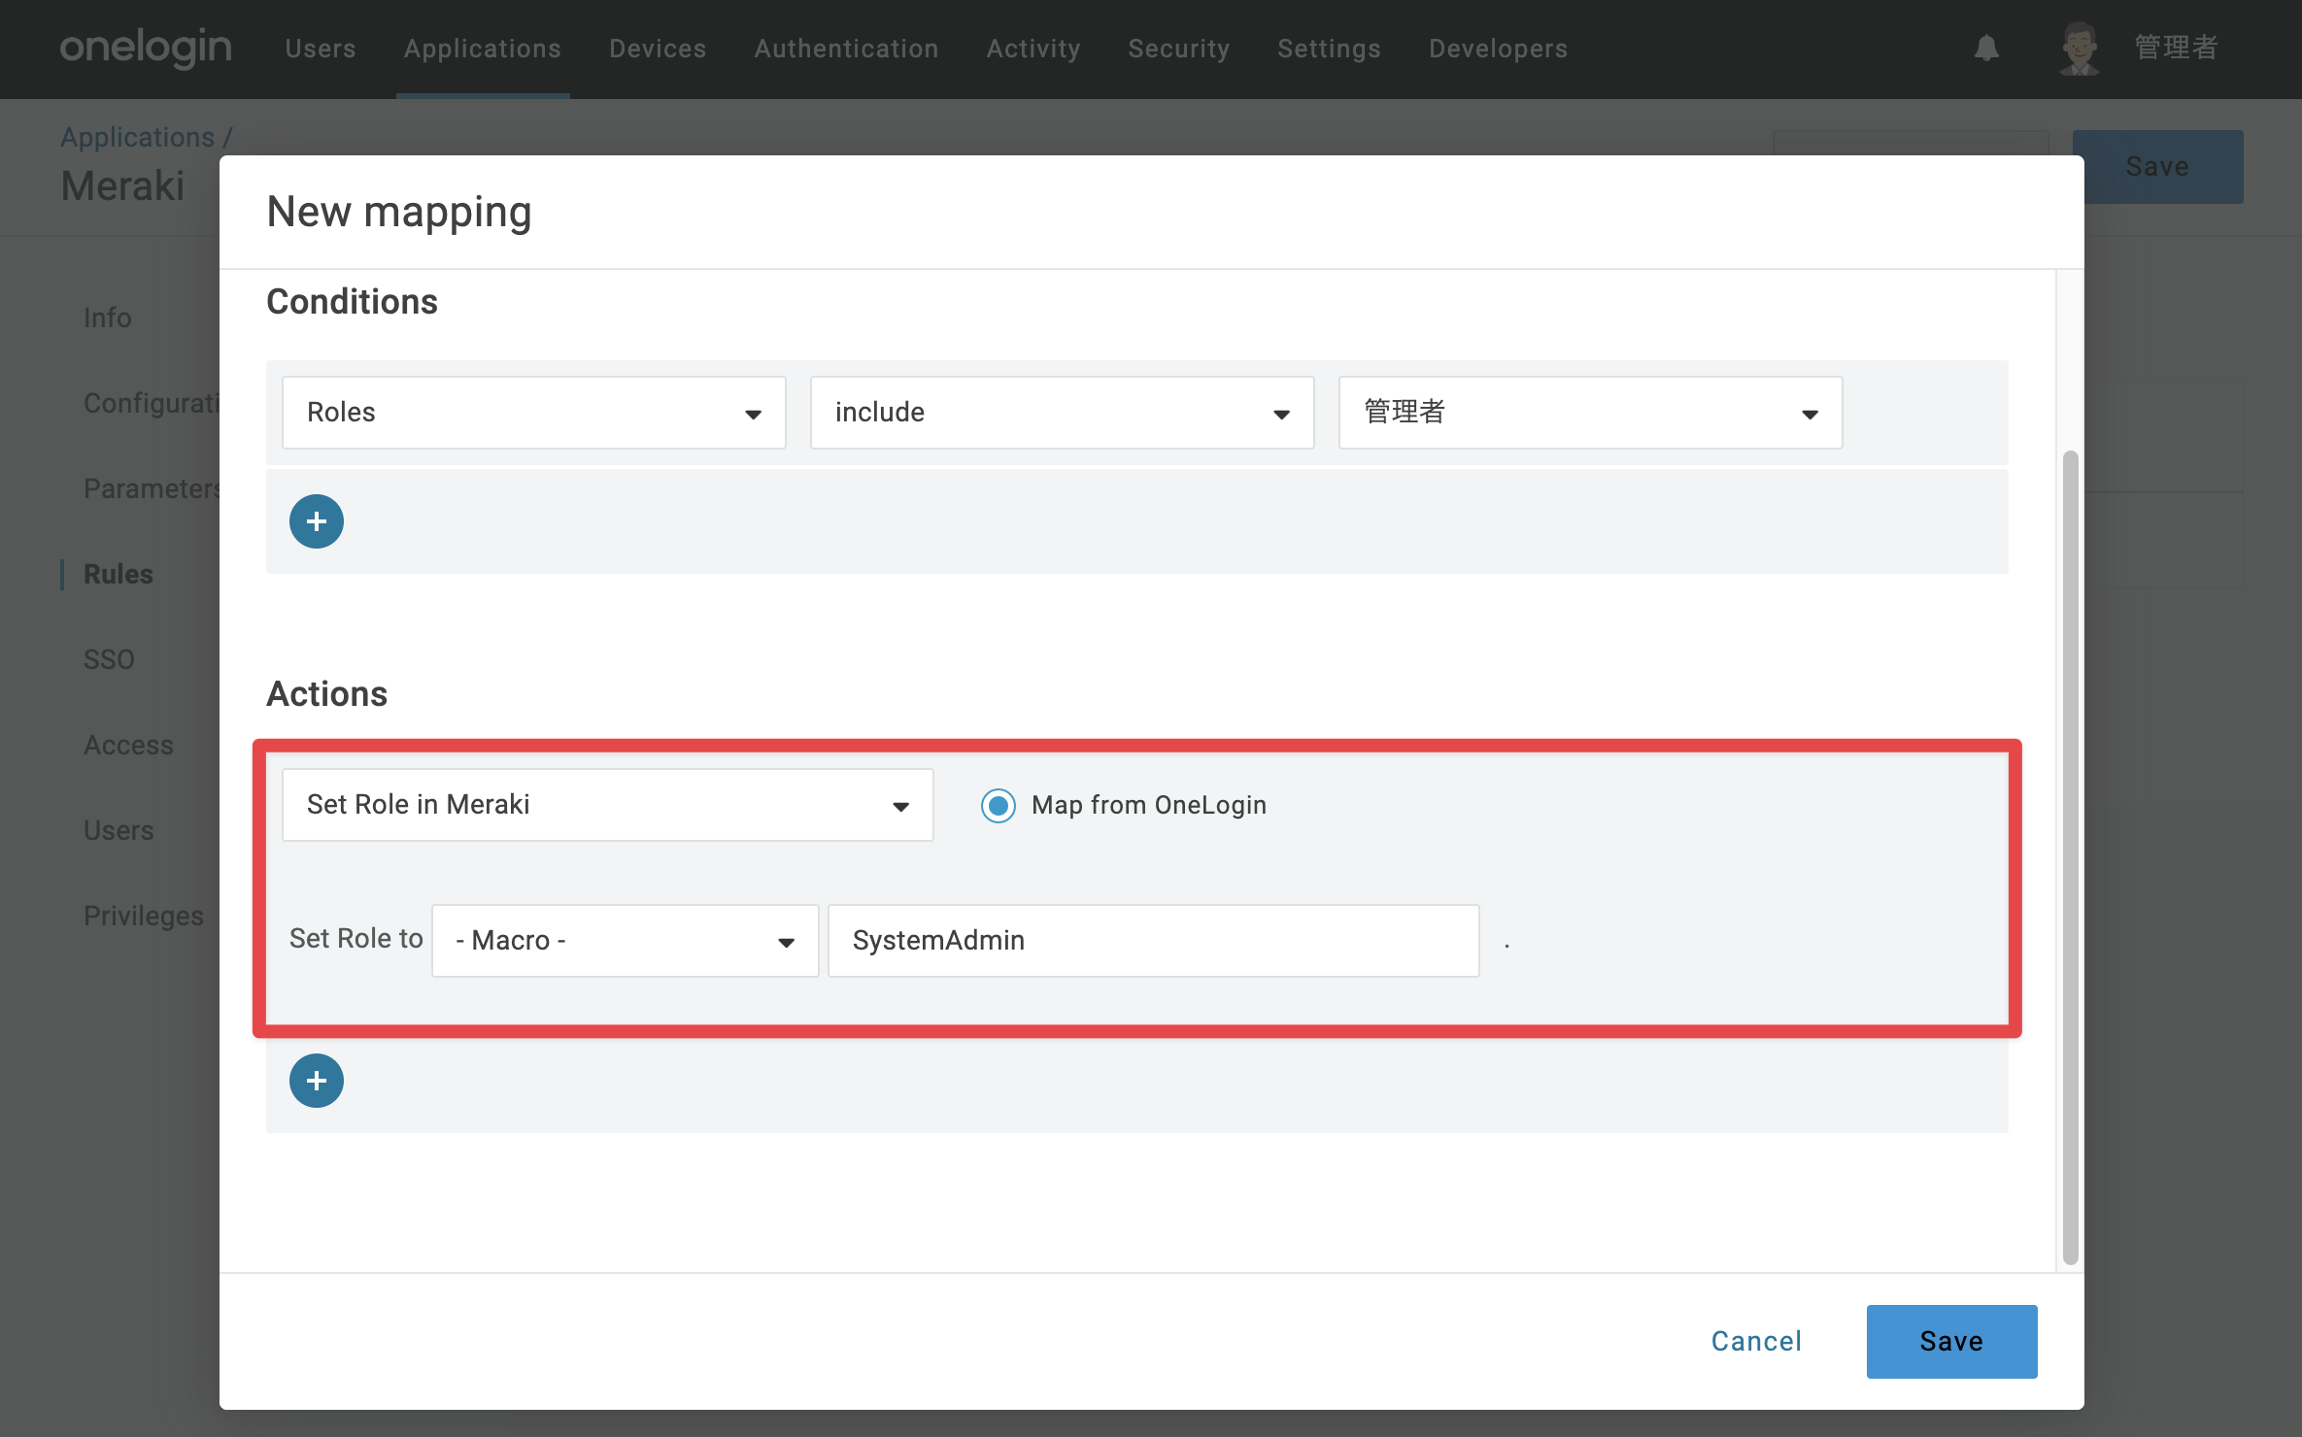Switch to the Info sidebar tab

pyautogui.click(x=107, y=317)
